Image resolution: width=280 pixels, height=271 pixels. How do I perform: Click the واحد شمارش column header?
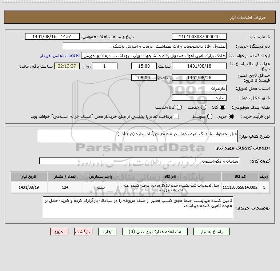(x=101, y=176)
